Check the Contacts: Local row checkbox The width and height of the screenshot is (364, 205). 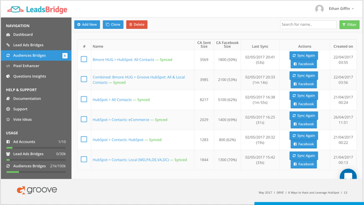pyautogui.click(x=84, y=159)
